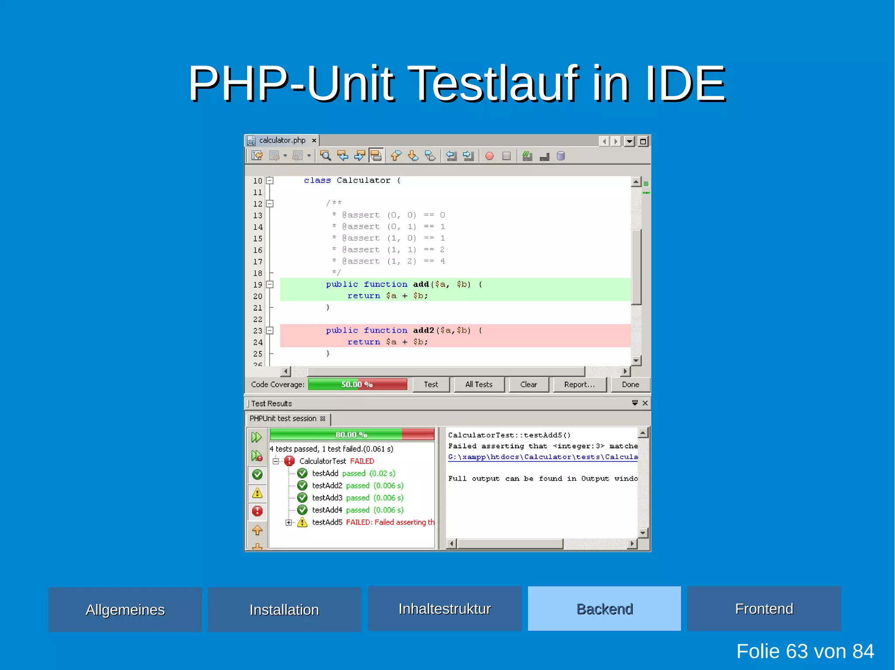Click the 80.00 % test progress bar
Screen dimensions: 895x670
point(352,434)
